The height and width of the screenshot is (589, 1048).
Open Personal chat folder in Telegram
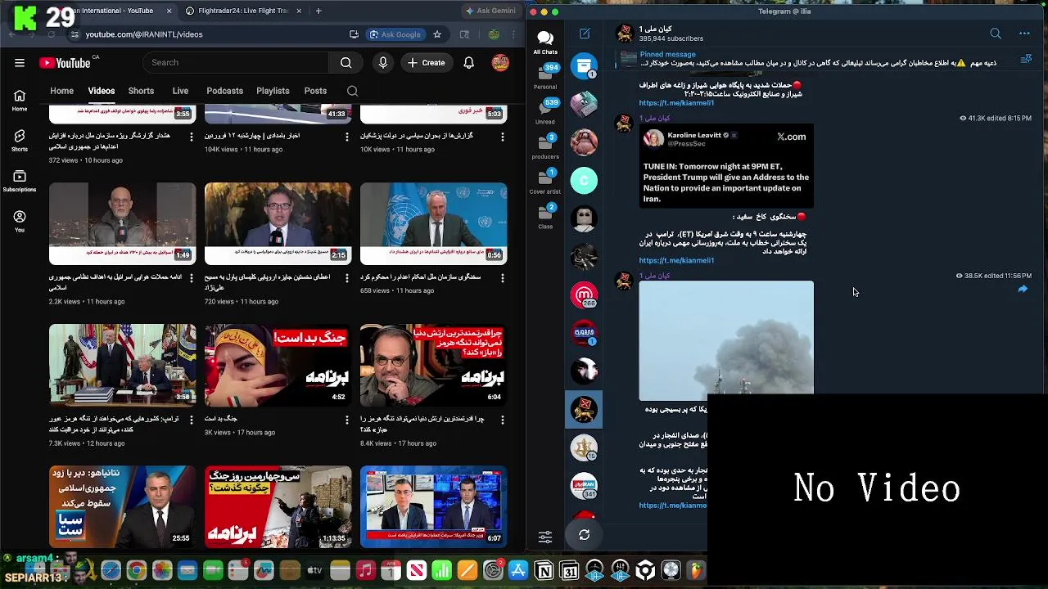point(545,77)
